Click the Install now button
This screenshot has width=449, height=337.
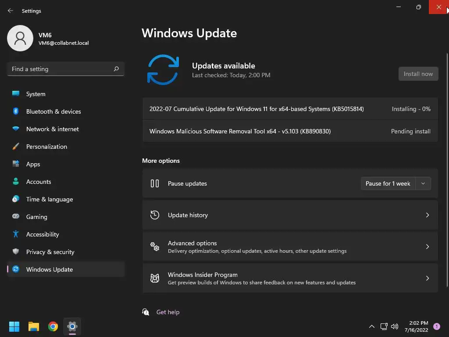coord(418,74)
